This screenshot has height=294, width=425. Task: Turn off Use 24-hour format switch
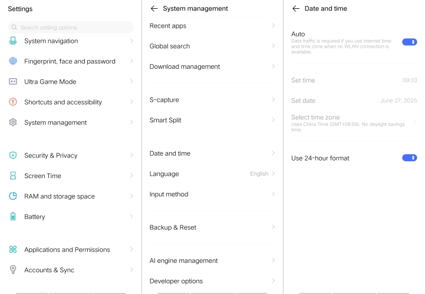(x=409, y=158)
